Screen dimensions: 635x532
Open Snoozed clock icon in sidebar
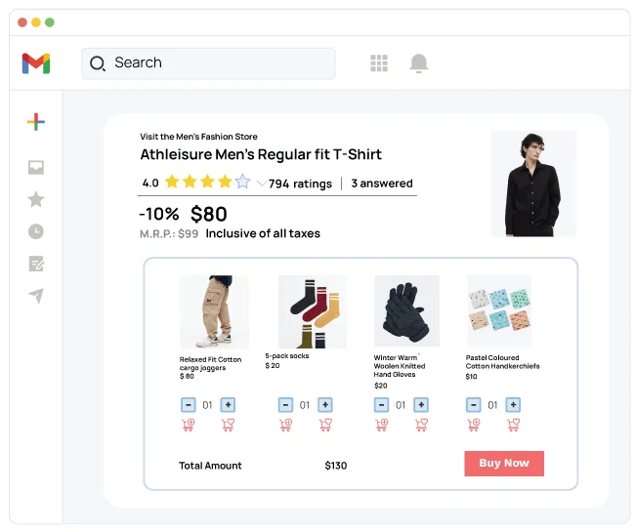click(36, 231)
